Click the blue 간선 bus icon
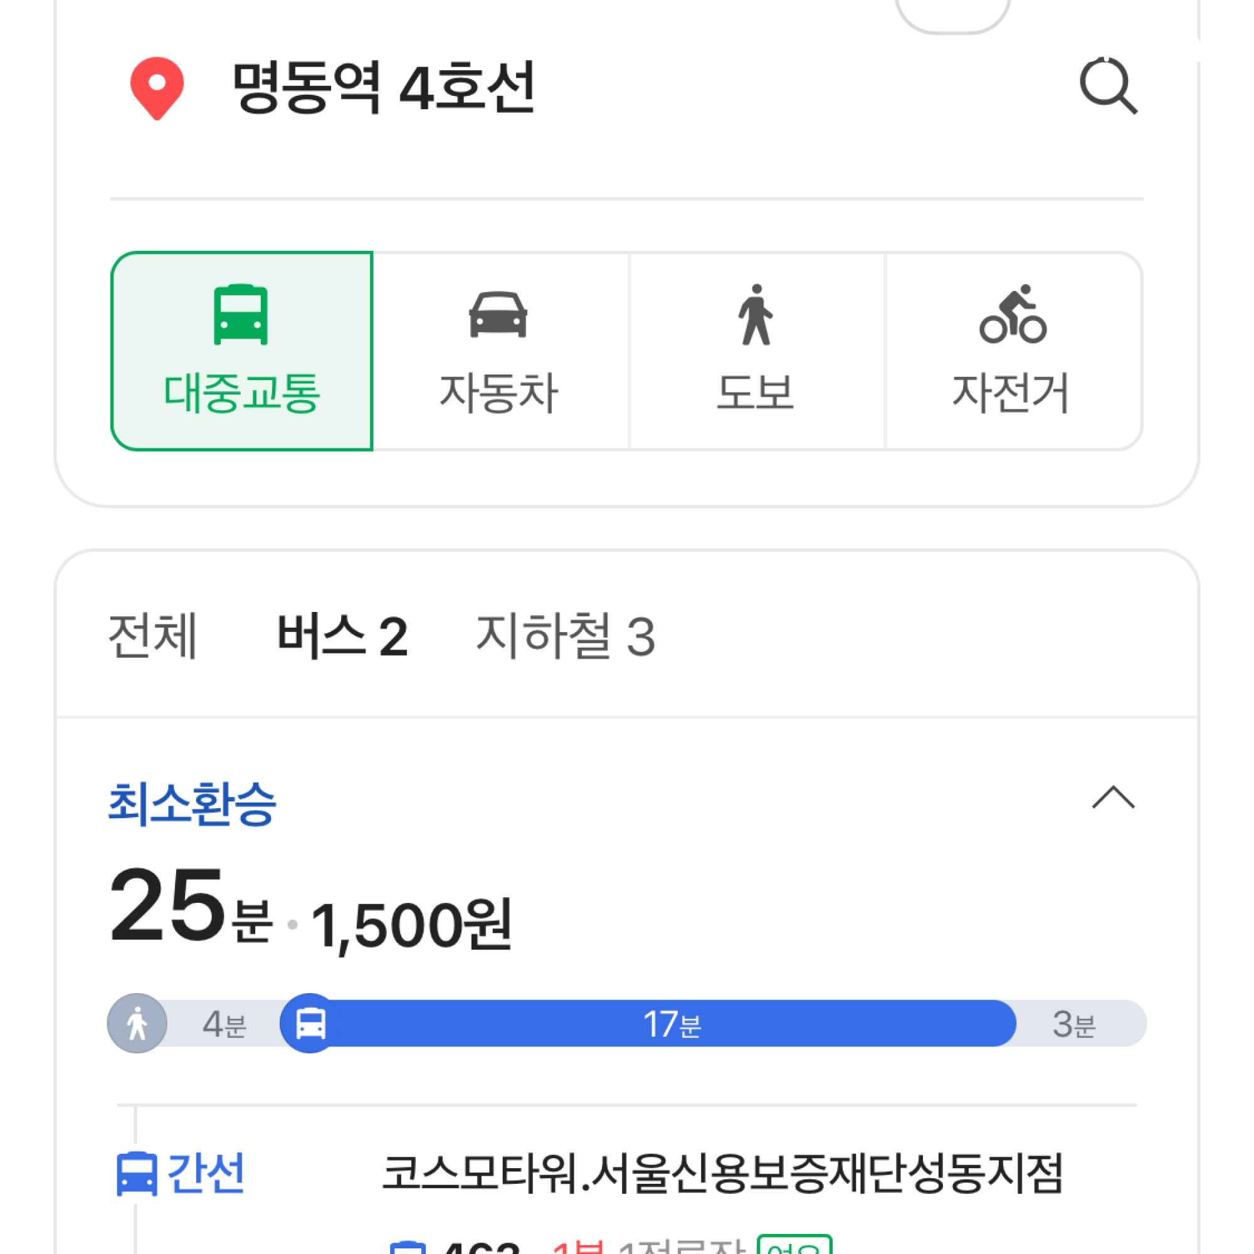Viewport: 1254px width, 1254px height. (x=137, y=1174)
